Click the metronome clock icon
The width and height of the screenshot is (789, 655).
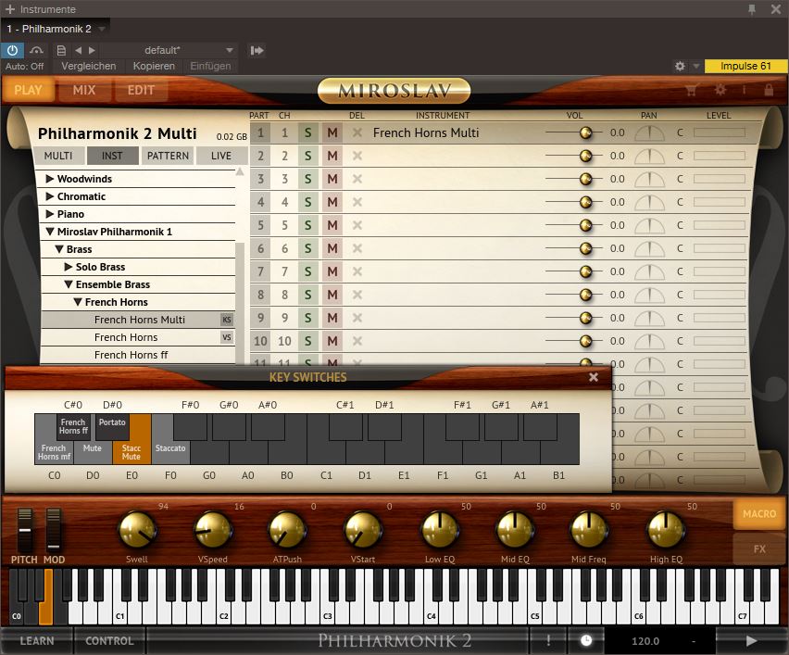click(586, 640)
